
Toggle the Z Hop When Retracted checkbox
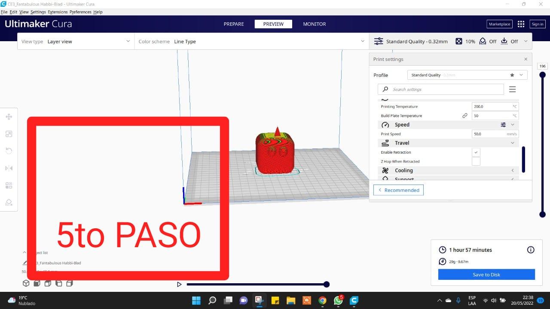476,161
